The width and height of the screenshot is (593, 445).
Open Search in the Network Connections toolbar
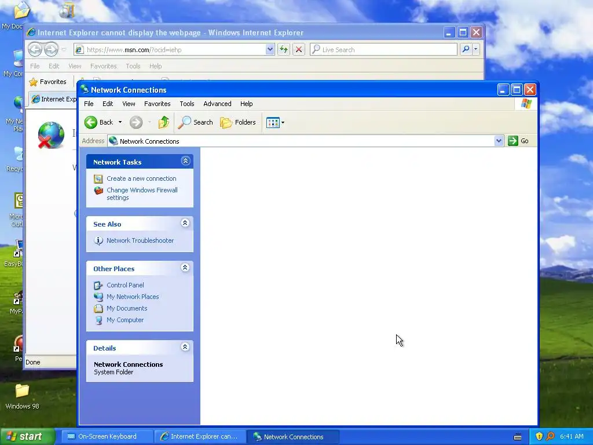[196, 122]
